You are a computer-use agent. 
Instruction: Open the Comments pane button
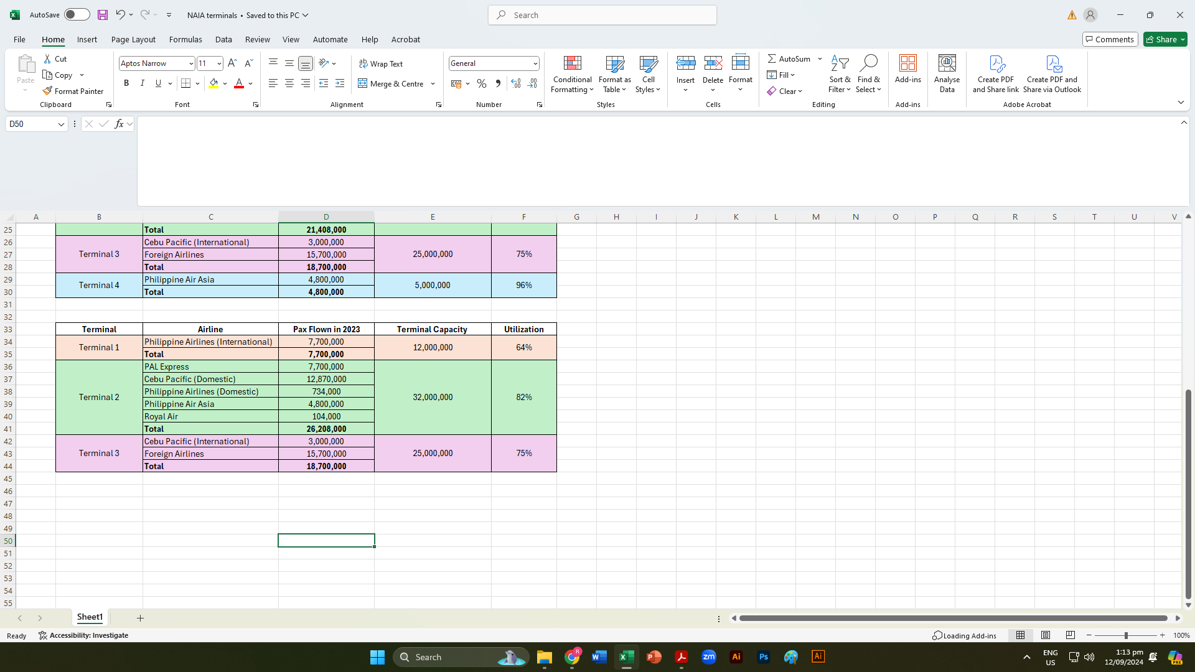click(1110, 39)
